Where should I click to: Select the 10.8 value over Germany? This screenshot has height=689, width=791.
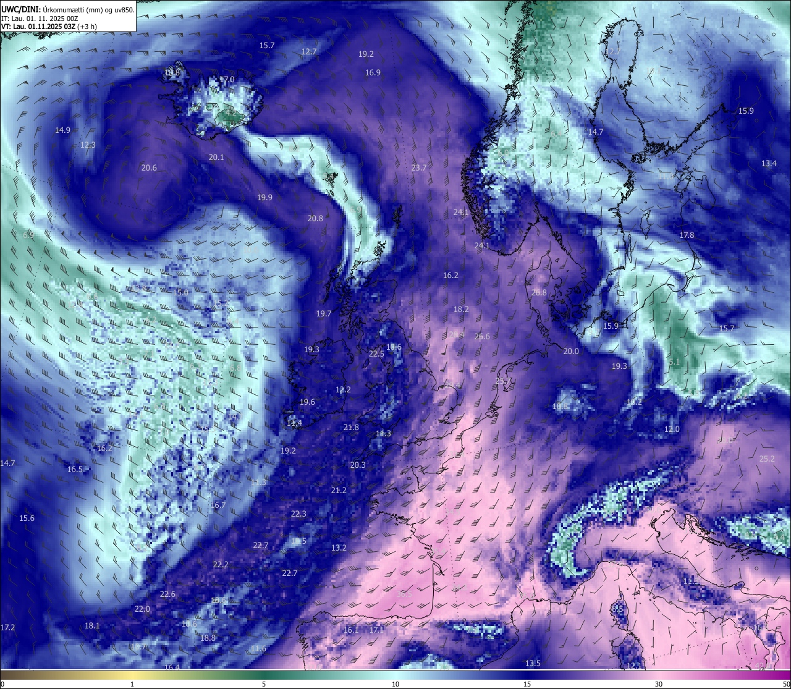pos(560,406)
